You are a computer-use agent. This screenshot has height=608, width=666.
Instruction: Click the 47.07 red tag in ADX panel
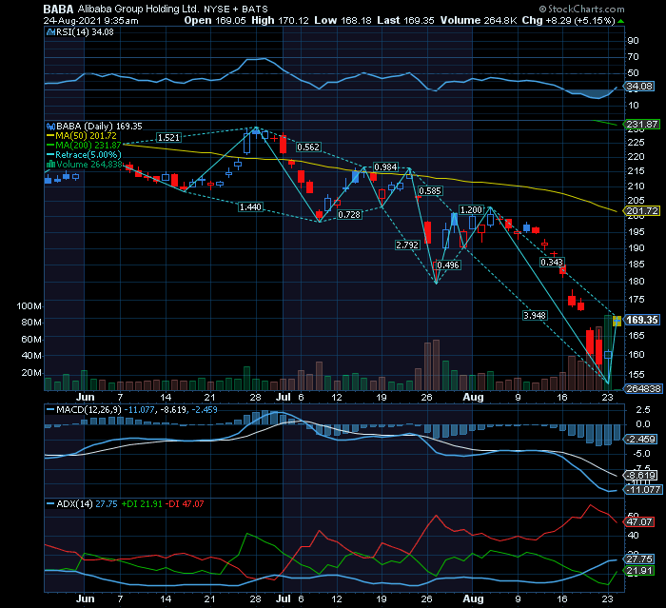[639, 521]
